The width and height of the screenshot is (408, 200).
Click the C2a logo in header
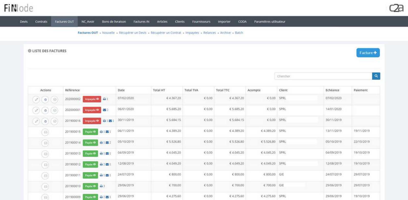pyautogui.click(x=396, y=8)
